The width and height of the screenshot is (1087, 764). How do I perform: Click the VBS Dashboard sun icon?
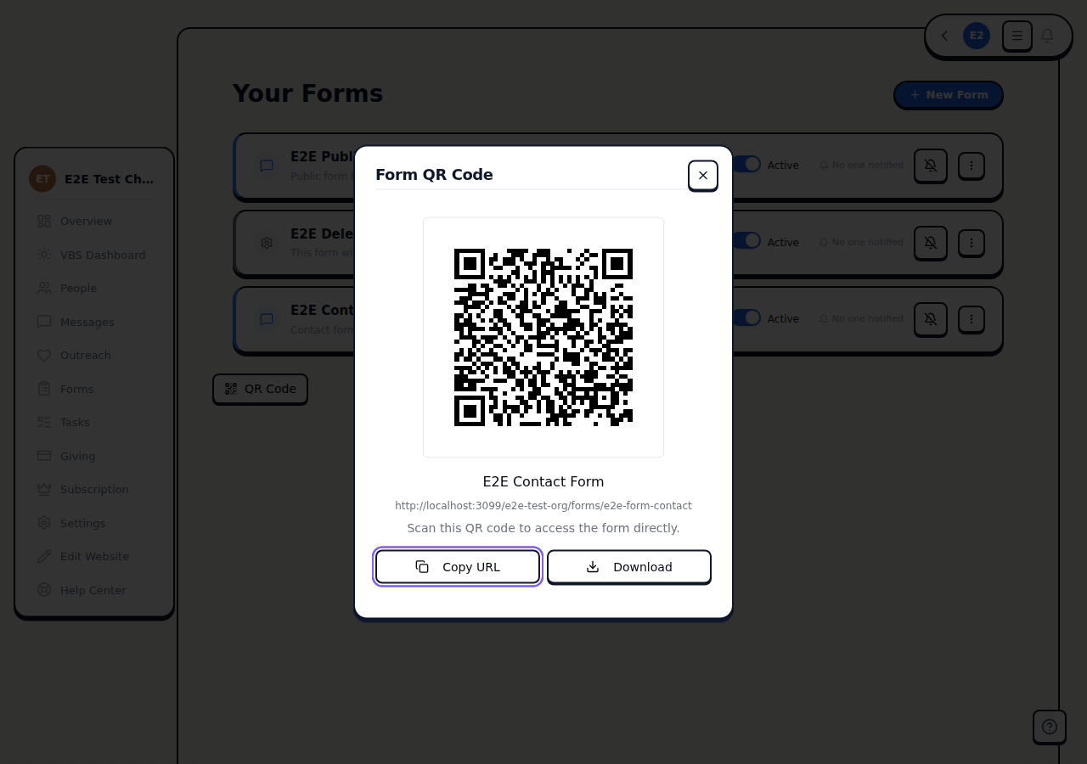tap(44, 255)
